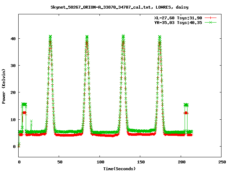Select the YR-35.03 Tsys:40.35 legend label
The image size is (229, 172).
[178, 23]
